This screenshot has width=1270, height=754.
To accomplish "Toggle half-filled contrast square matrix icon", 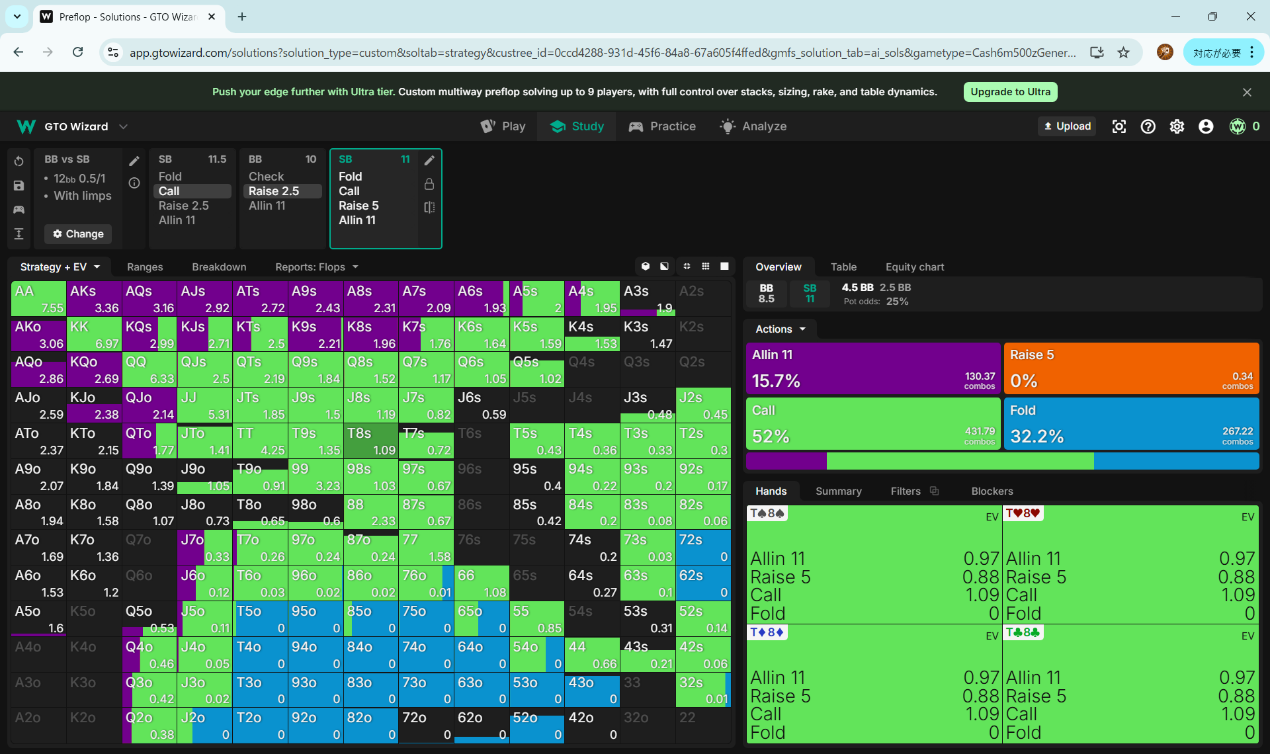I will [x=664, y=267].
